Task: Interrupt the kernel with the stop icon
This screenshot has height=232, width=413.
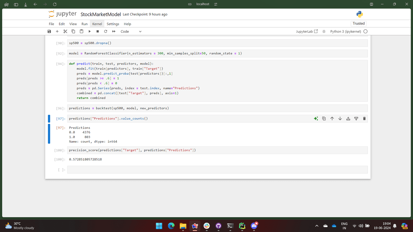Action: point(97,31)
